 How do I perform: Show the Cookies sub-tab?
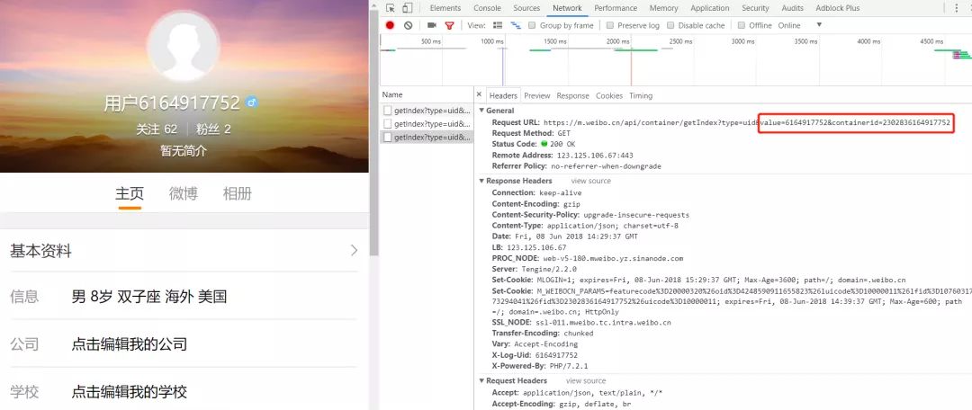coord(609,96)
